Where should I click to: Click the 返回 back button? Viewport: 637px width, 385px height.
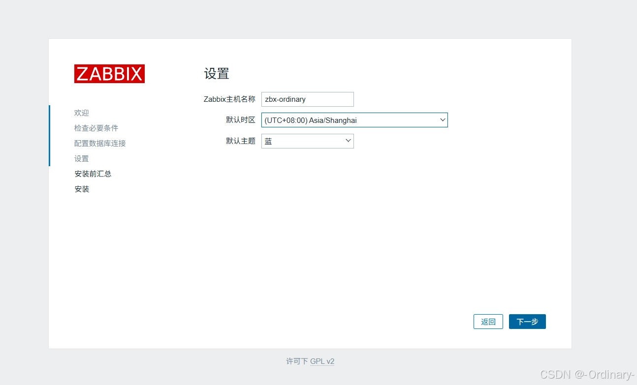pyautogui.click(x=488, y=322)
